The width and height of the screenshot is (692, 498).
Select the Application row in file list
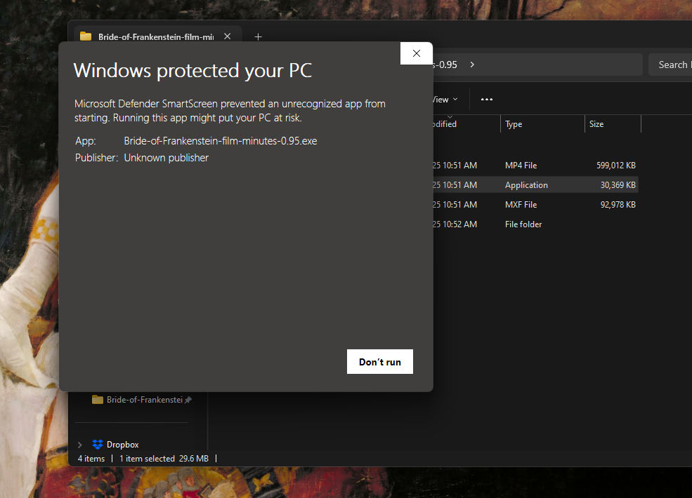pos(535,185)
